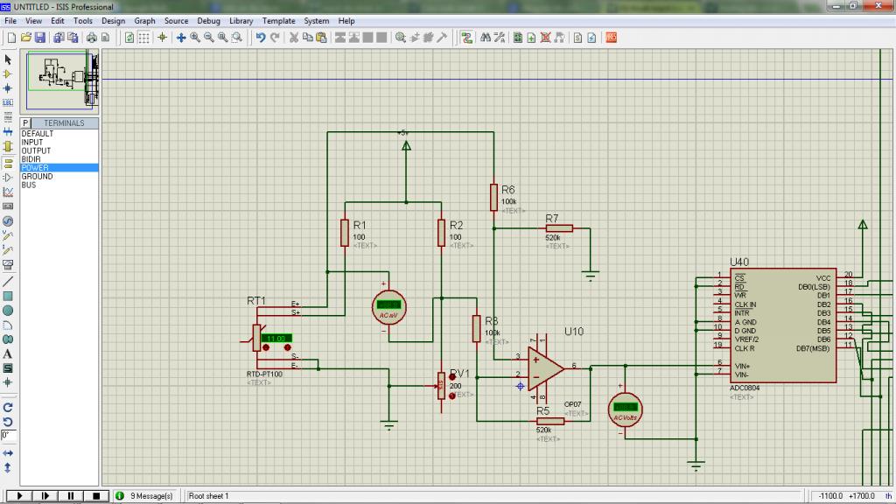Image resolution: width=896 pixels, height=504 pixels.
Task: Open the Library menu
Action: click(x=241, y=20)
